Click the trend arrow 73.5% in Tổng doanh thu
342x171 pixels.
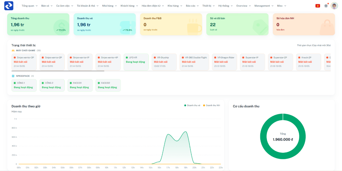[x=61, y=30]
